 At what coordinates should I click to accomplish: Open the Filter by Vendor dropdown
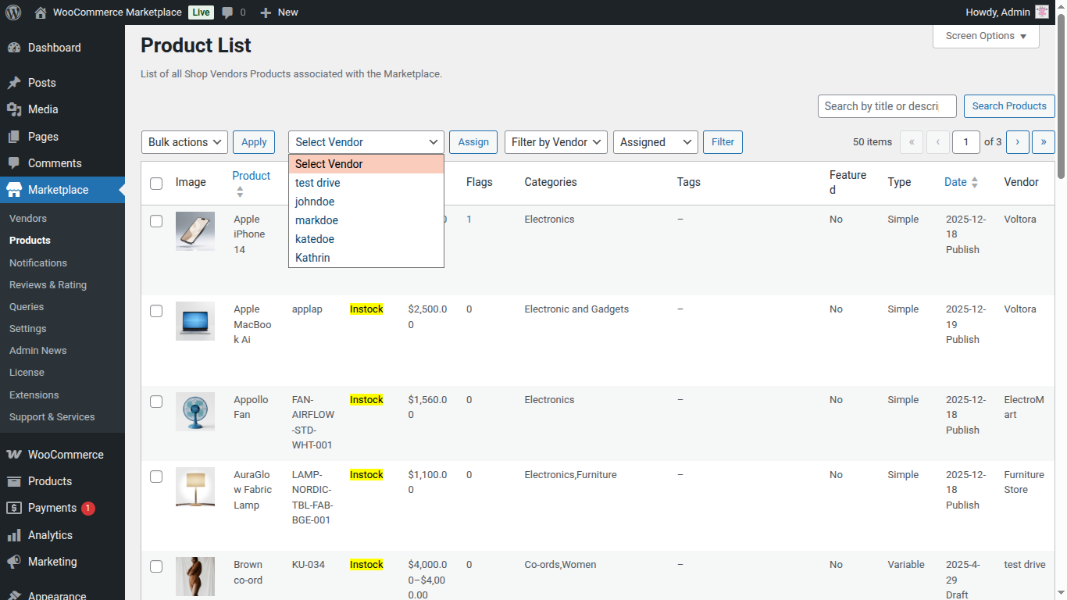coord(555,141)
